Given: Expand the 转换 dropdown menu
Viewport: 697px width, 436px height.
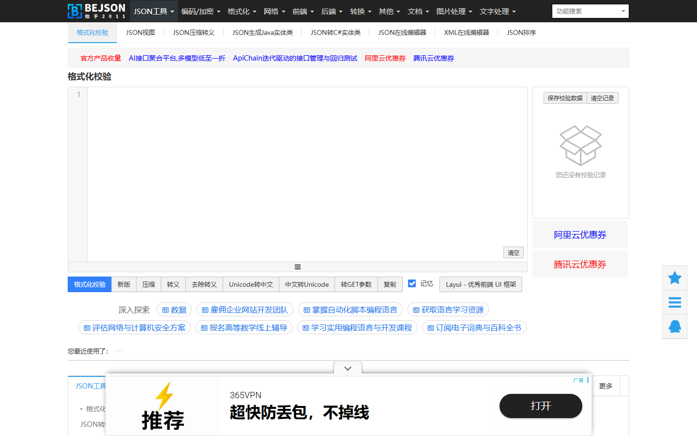Looking at the screenshot, I should pyautogui.click(x=361, y=11).
